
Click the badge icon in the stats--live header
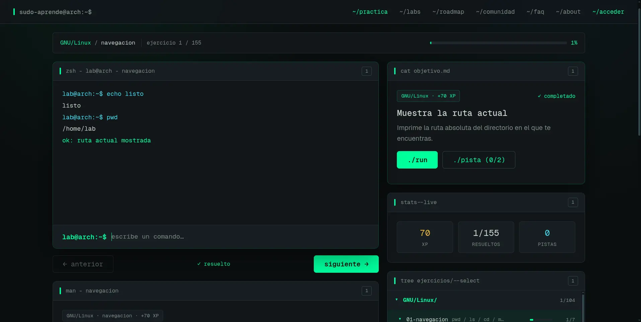(x=573, y=202)
